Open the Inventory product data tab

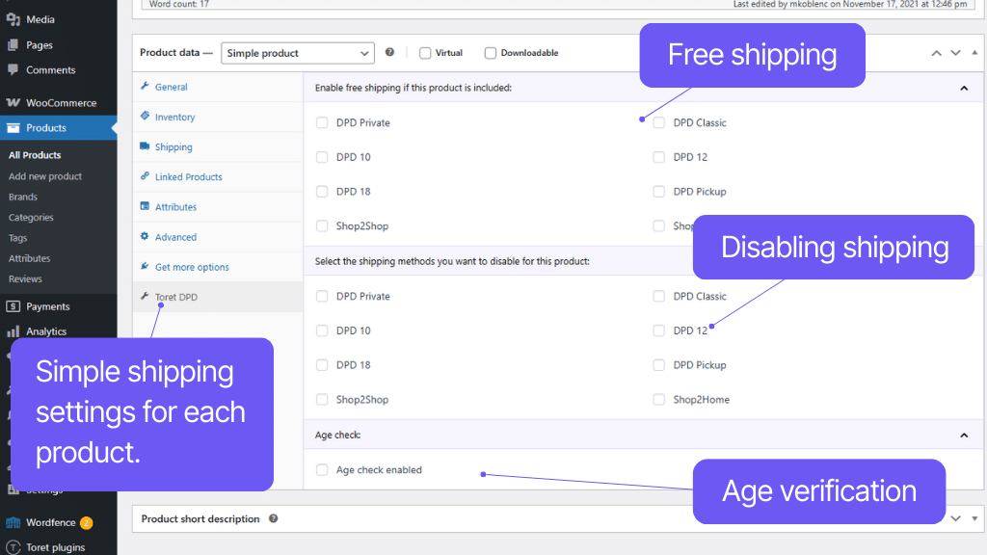pyautogui.click(x=218, y=117)
